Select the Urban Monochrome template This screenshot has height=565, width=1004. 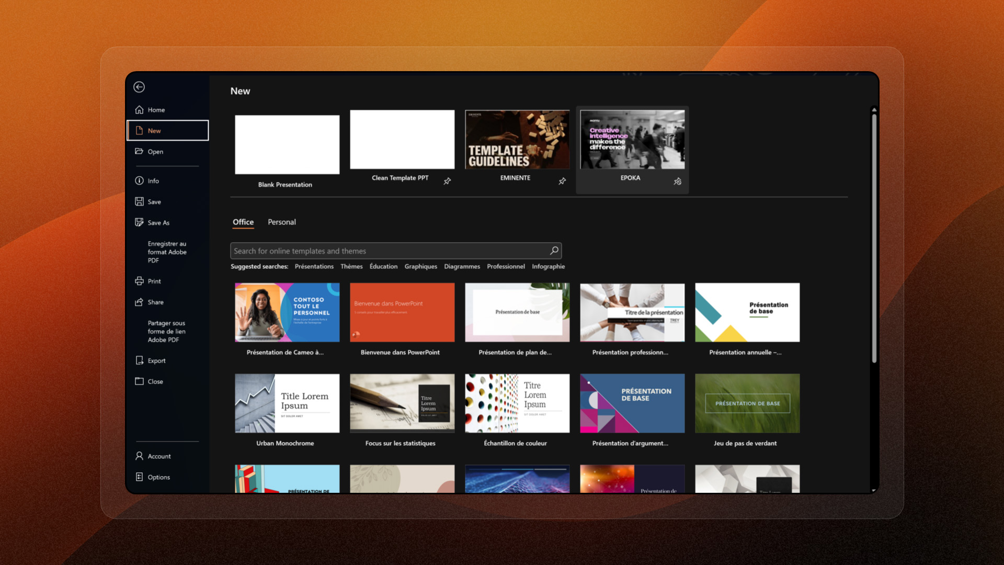pyautogui.click(x=287, y=403)
